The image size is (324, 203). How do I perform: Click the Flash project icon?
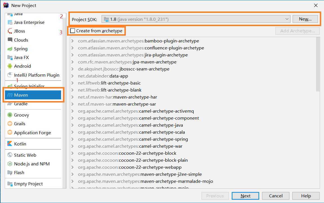click(10, 172)
